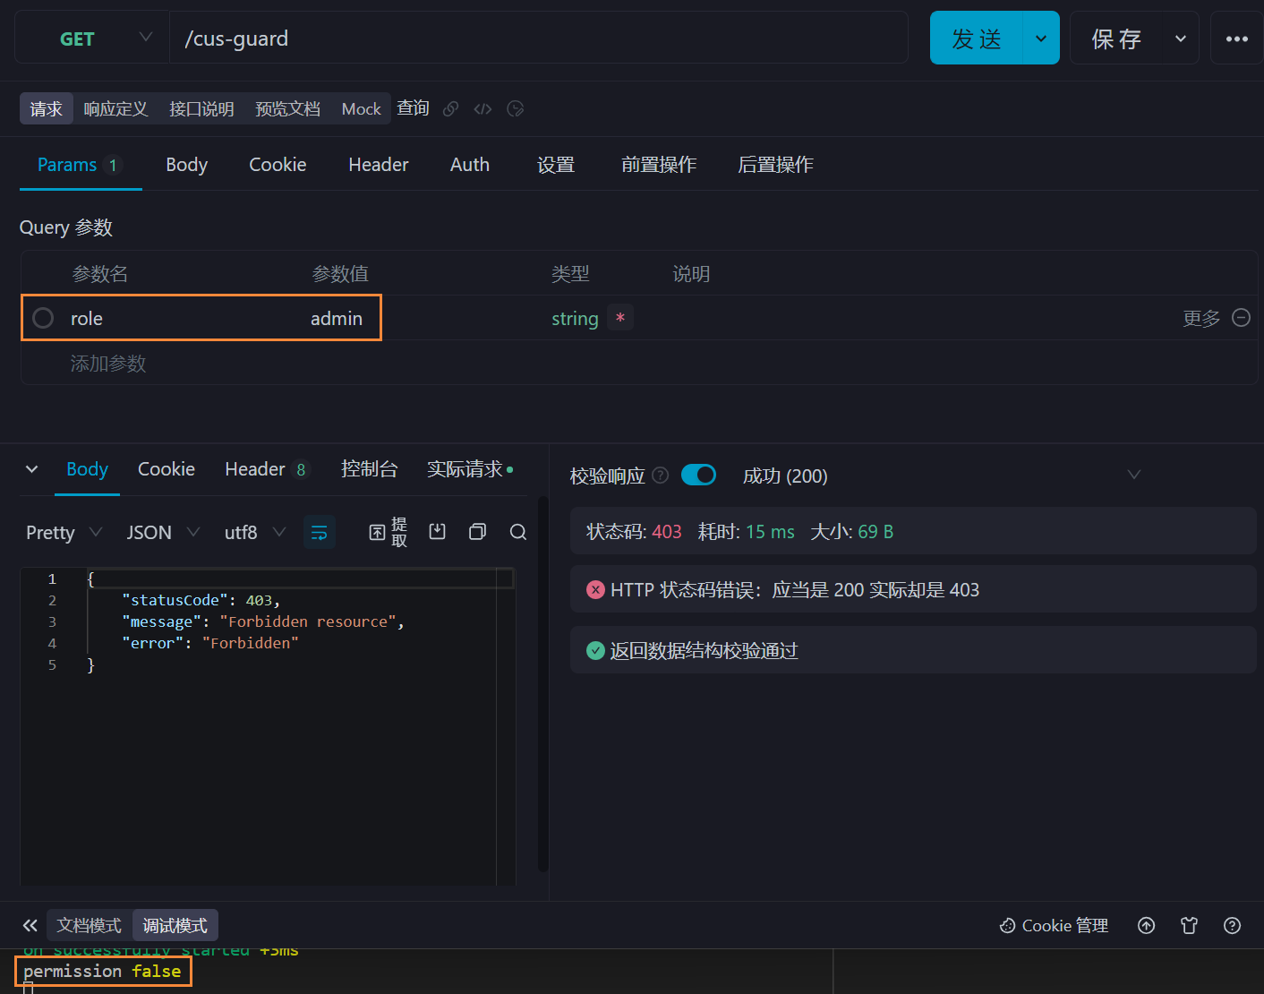Edit the admin parameter value
1264x994 pixels.
pyautogui.click(x=337, y=318)
